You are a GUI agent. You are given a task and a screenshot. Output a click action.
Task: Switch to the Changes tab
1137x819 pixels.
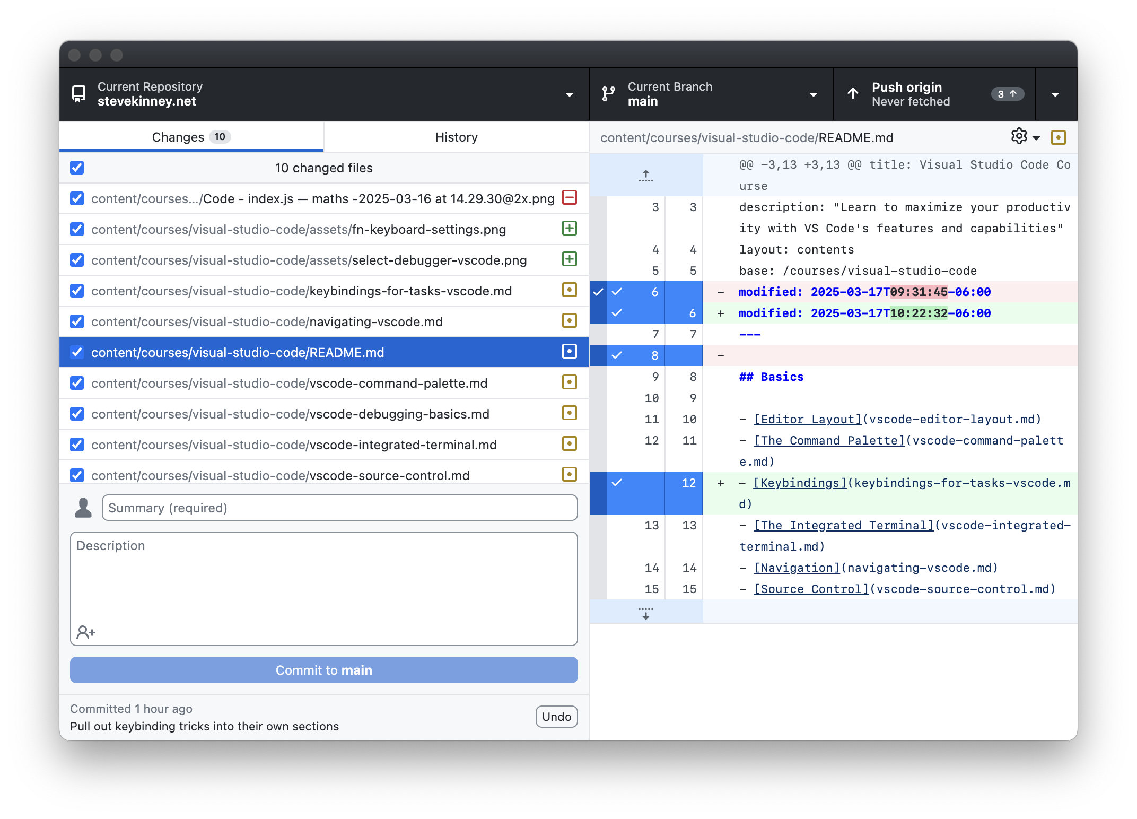tap(191, 137)
